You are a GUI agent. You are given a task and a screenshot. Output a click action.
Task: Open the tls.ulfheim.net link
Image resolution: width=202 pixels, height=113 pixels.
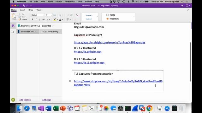pyautogui.click(x=88, y=52)
